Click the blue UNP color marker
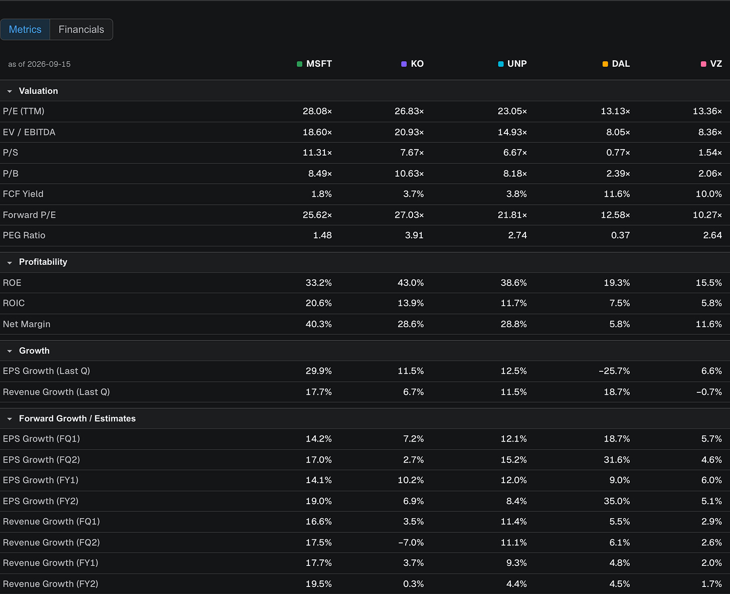 (x=500, y=64)
